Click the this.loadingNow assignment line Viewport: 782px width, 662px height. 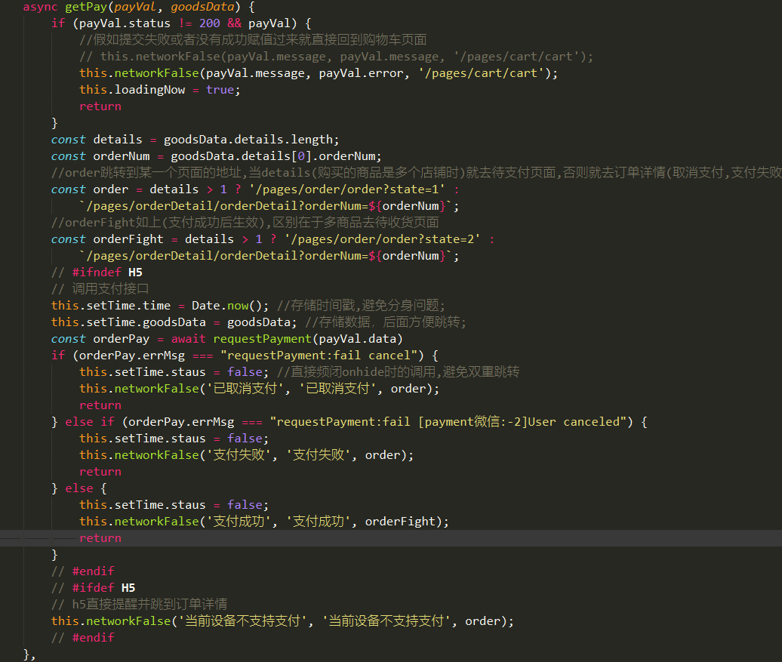[159, 90]
